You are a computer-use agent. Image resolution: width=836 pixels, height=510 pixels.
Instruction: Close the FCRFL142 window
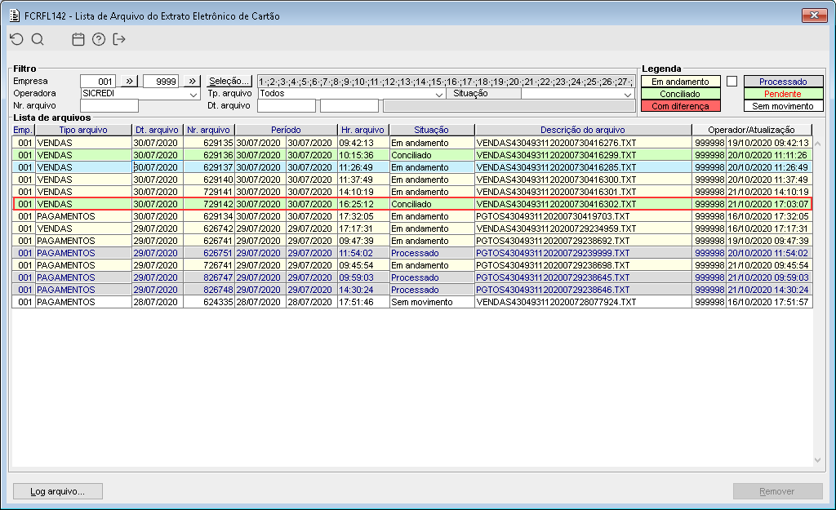[814, 16]
